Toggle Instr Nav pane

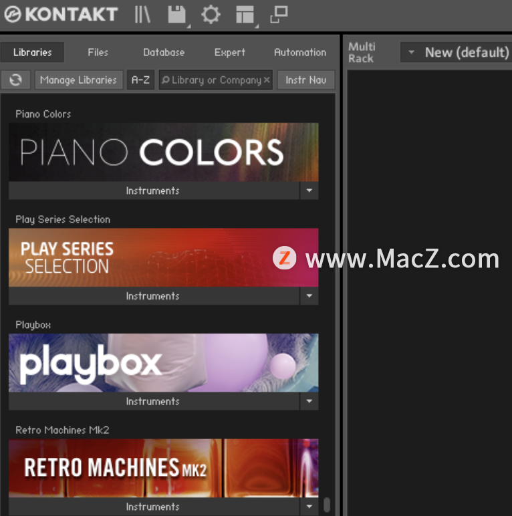305,80
